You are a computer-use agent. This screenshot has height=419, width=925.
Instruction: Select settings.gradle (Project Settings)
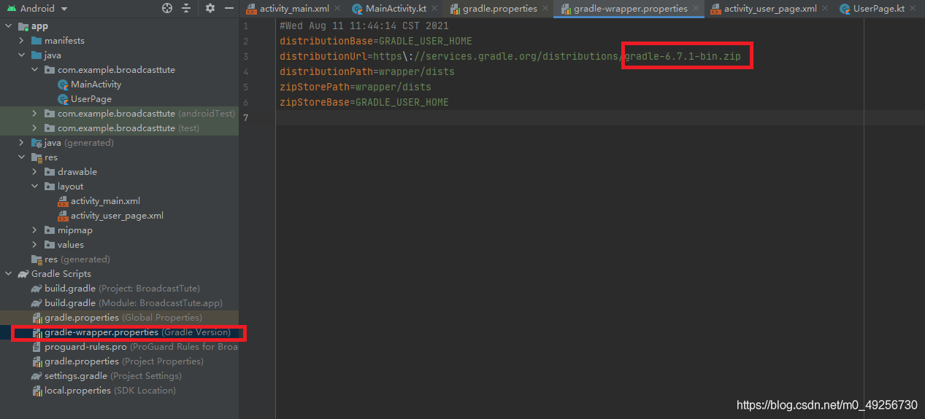(113, 376)
